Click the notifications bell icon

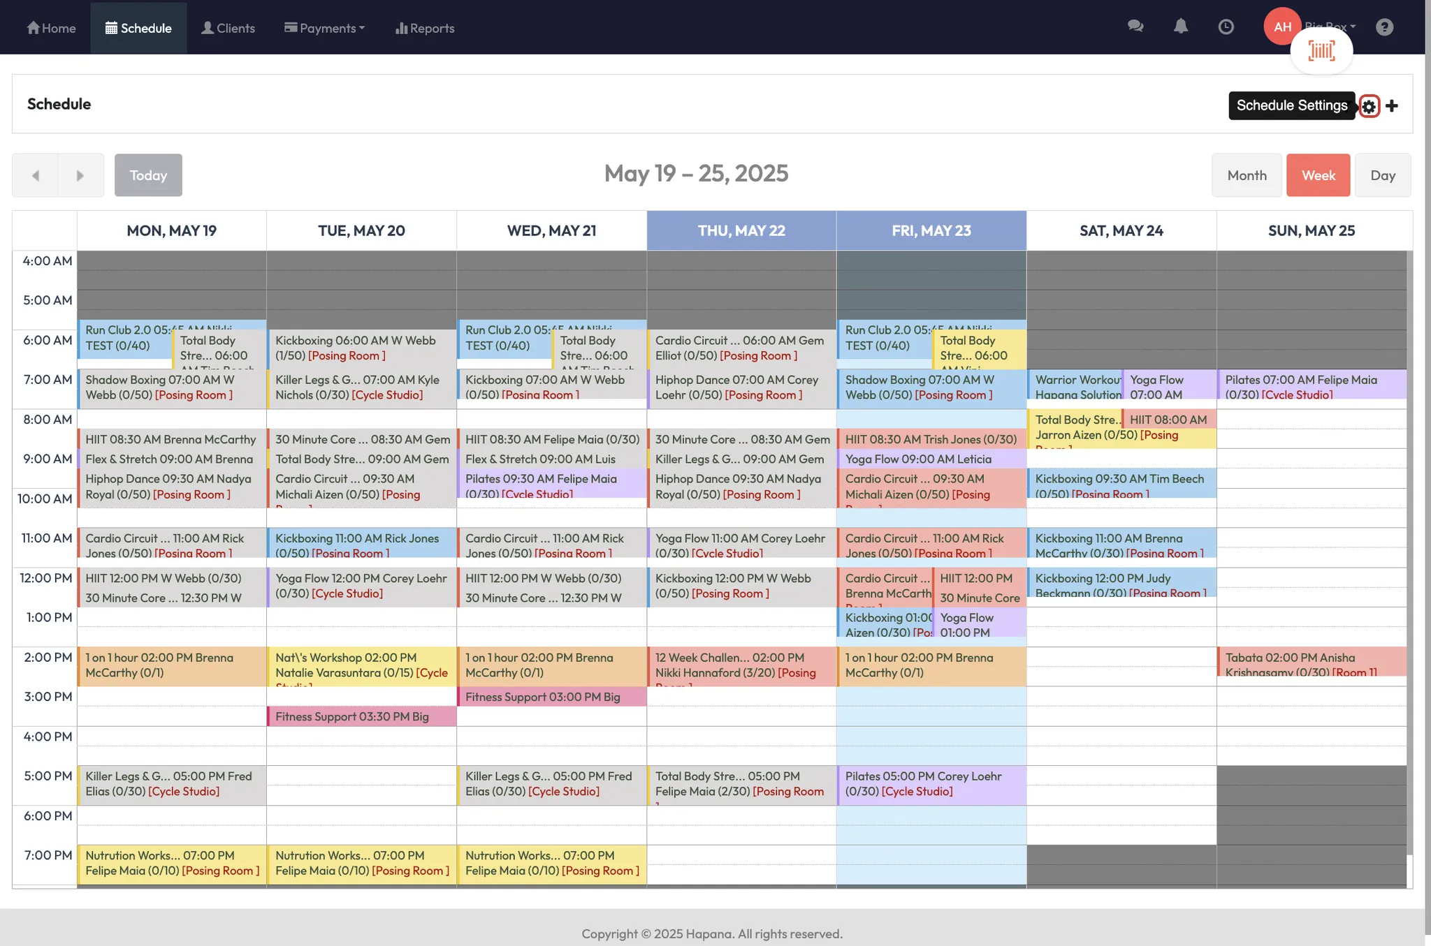coord(1180,27)
